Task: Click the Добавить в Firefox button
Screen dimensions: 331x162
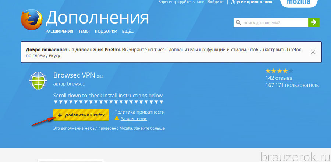Action: pyautogui.click(x=81, y=115)
